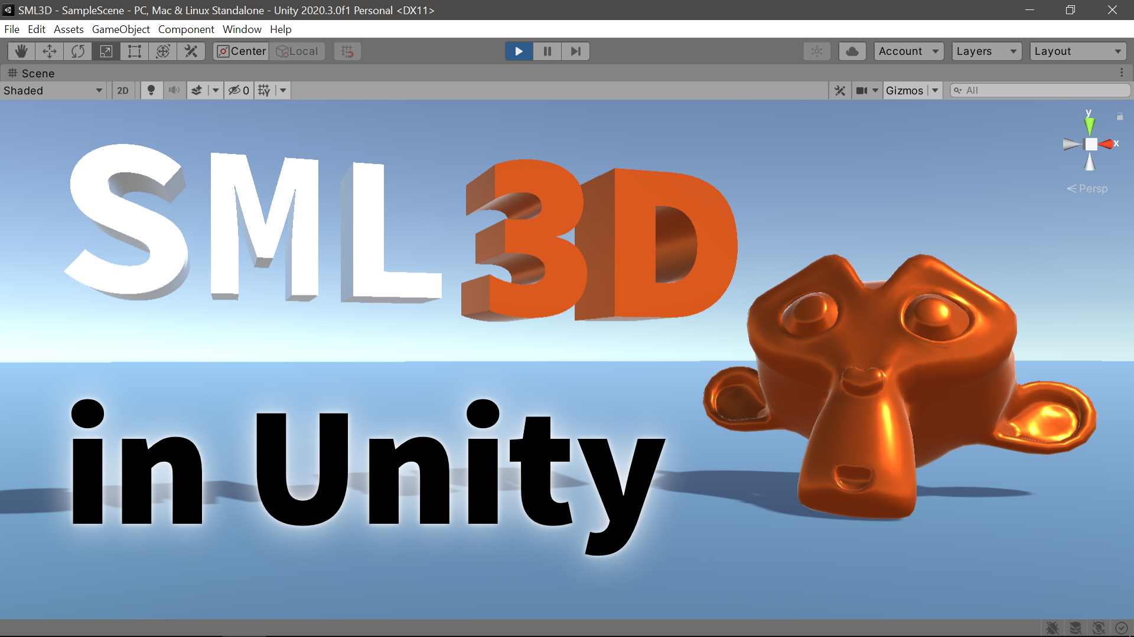The image size is (1134, 637).
Task: Open the Layout dropdown
Action: [1078, 51]
